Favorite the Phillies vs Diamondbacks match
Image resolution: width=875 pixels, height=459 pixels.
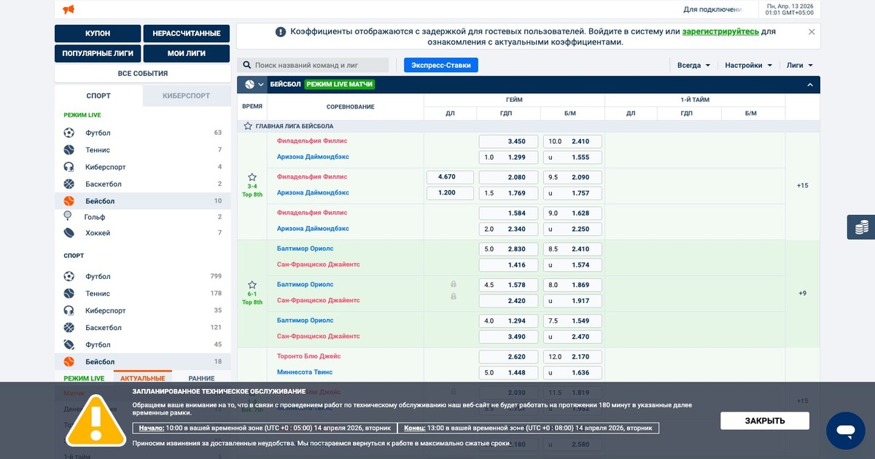[x=252, y=177]
